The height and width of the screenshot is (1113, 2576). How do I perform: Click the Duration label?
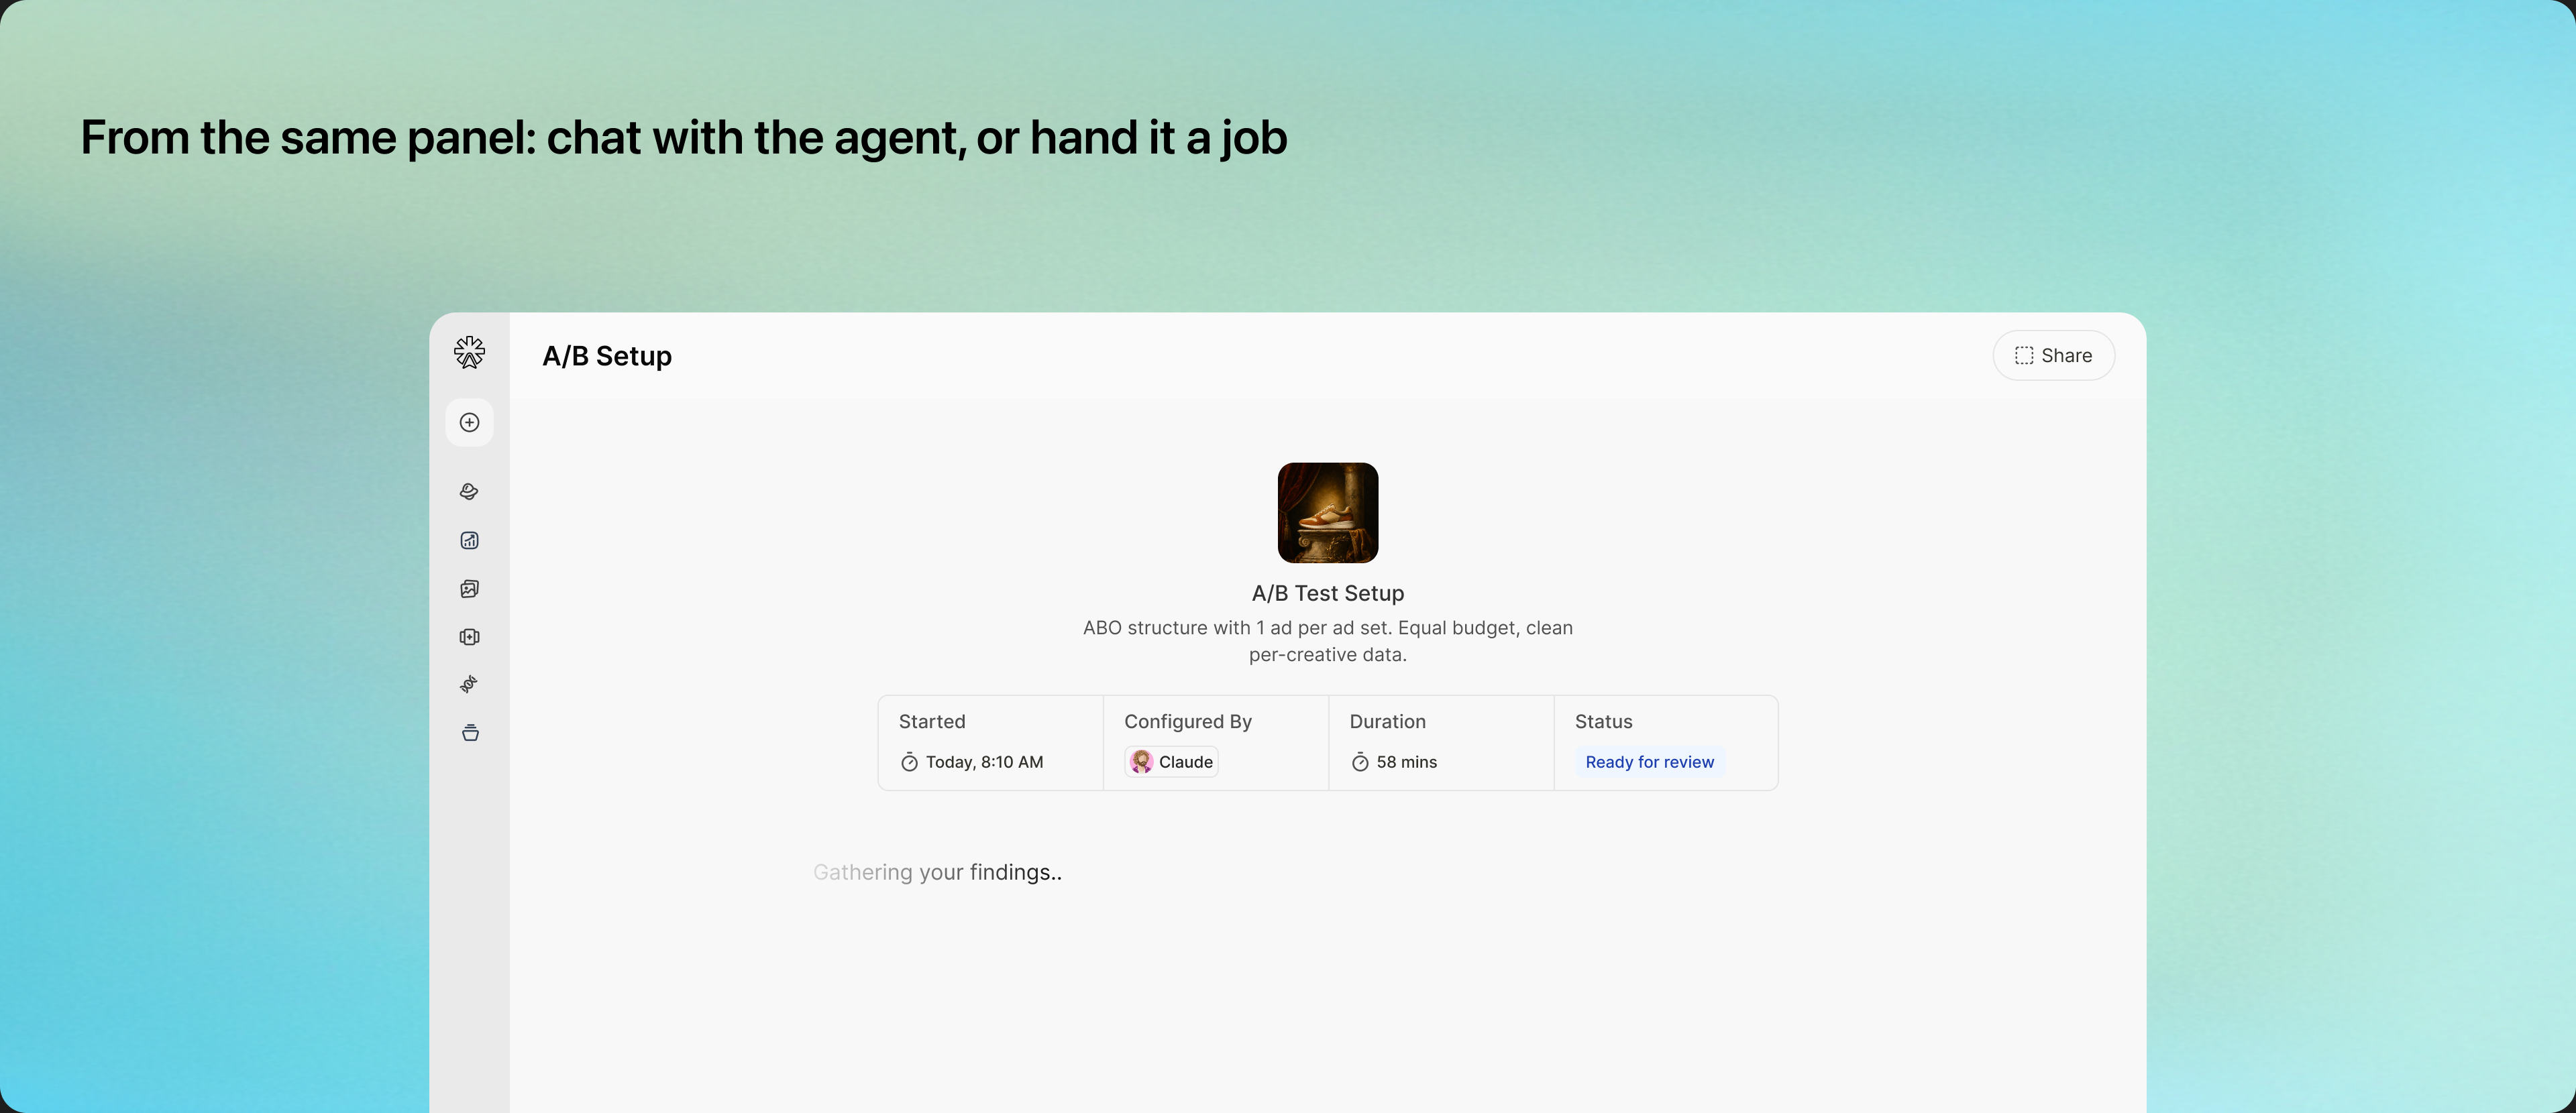1388,721
